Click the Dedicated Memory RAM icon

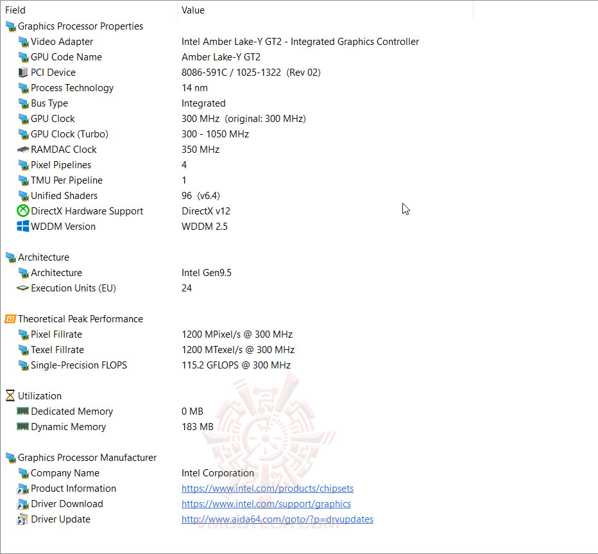coord(23,411)
